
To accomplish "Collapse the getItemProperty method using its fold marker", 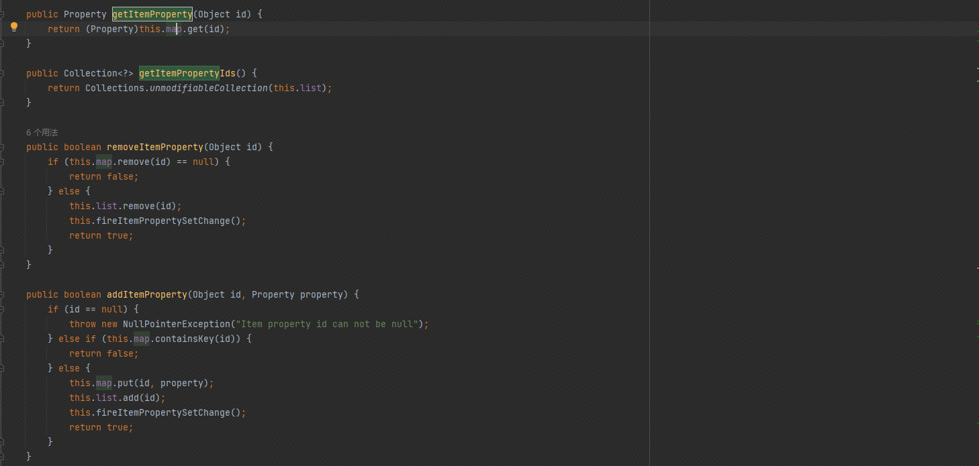I will coord(2,13).
